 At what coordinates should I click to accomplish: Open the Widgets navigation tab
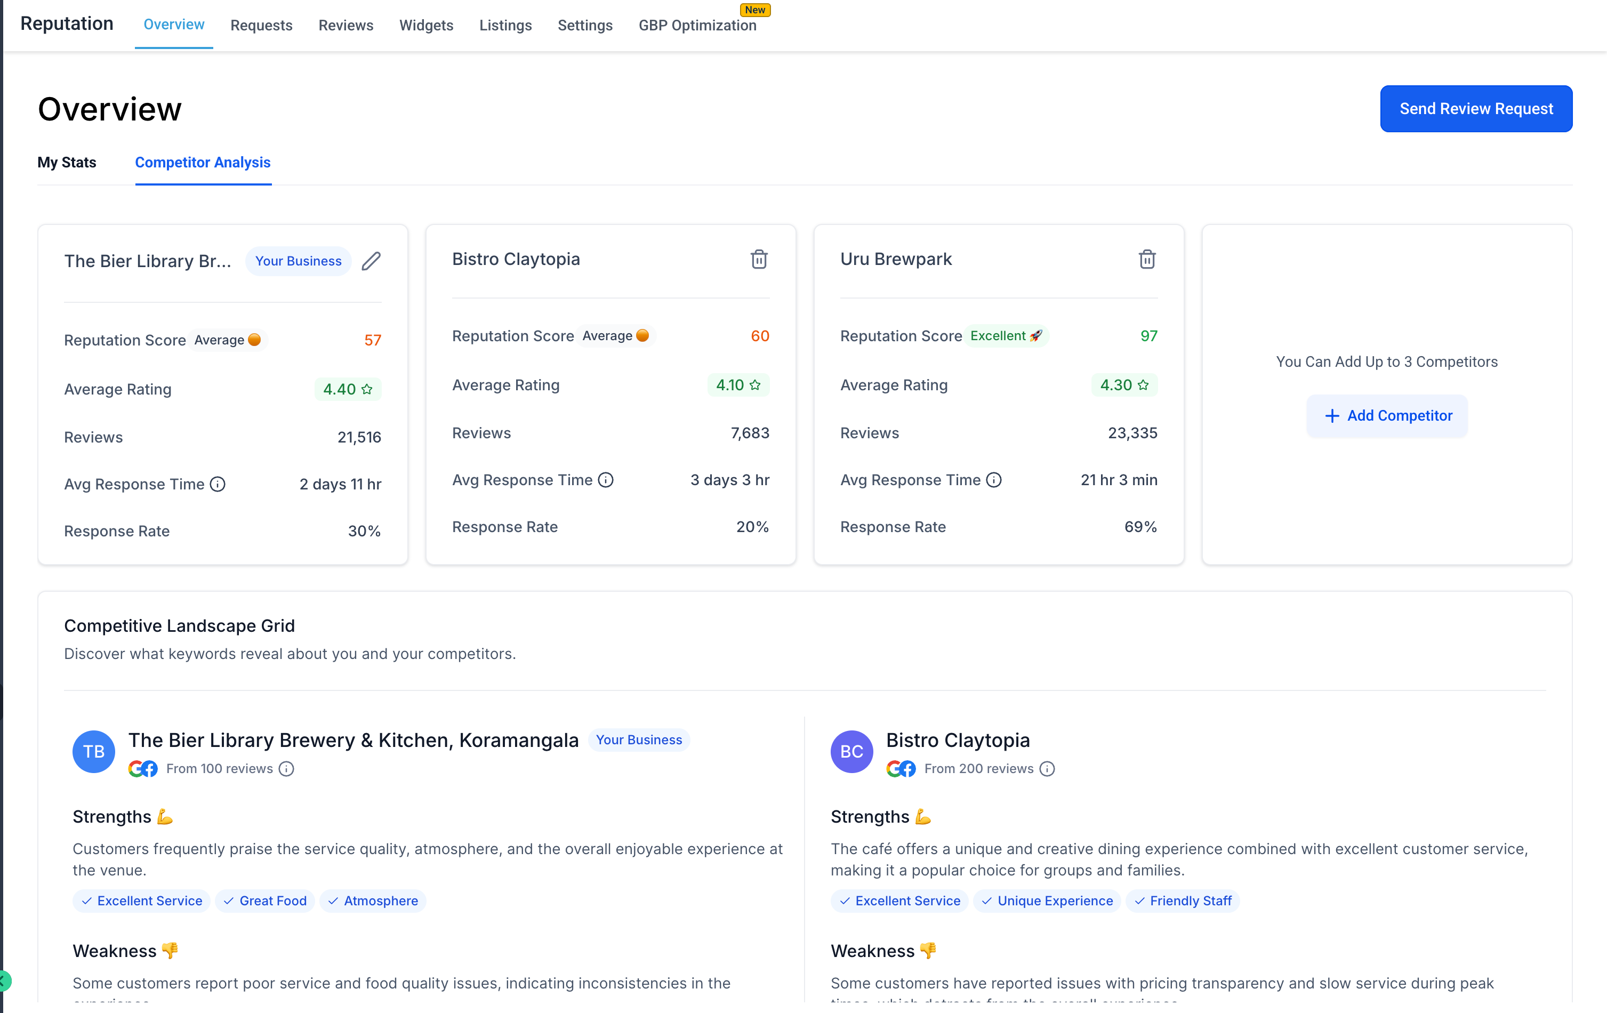426,26
